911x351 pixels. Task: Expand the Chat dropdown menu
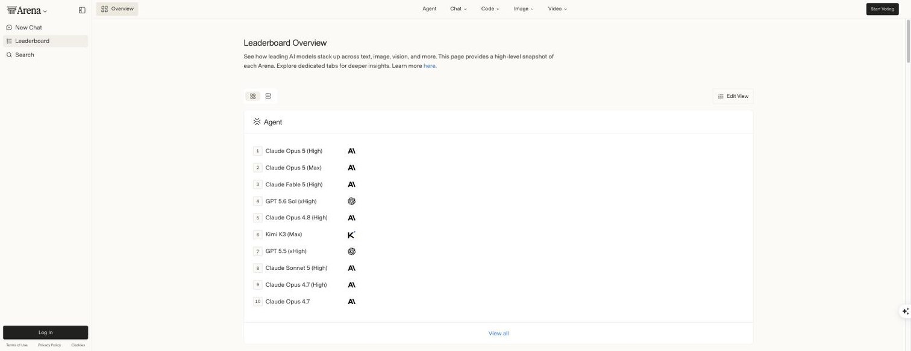459,9
